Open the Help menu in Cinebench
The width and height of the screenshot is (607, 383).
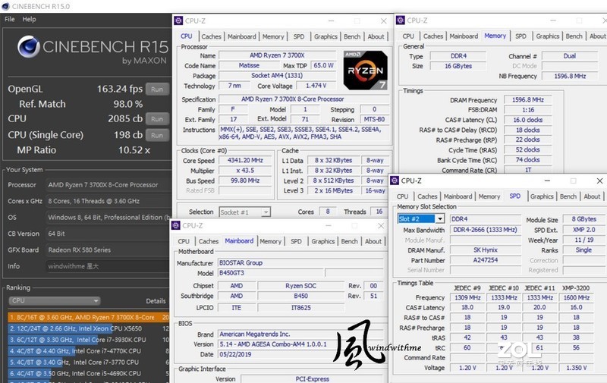coord(29,19)
